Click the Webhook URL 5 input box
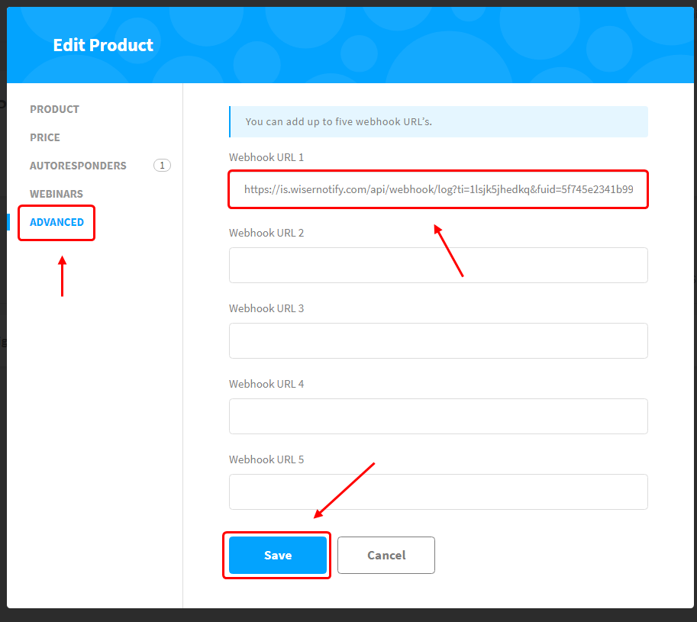The height and width of the screenshot is (622, 697). (x=438, y=491)
